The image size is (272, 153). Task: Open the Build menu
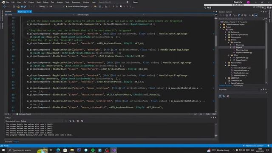[x=39, y=2]
